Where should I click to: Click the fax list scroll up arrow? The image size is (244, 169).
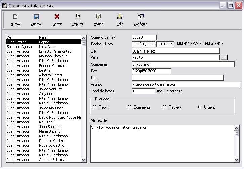point(84,38)
